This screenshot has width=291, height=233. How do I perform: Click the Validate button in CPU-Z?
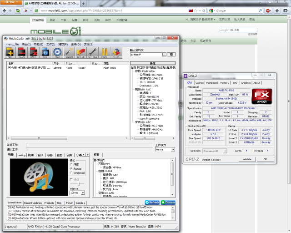[x=247, y=159]
